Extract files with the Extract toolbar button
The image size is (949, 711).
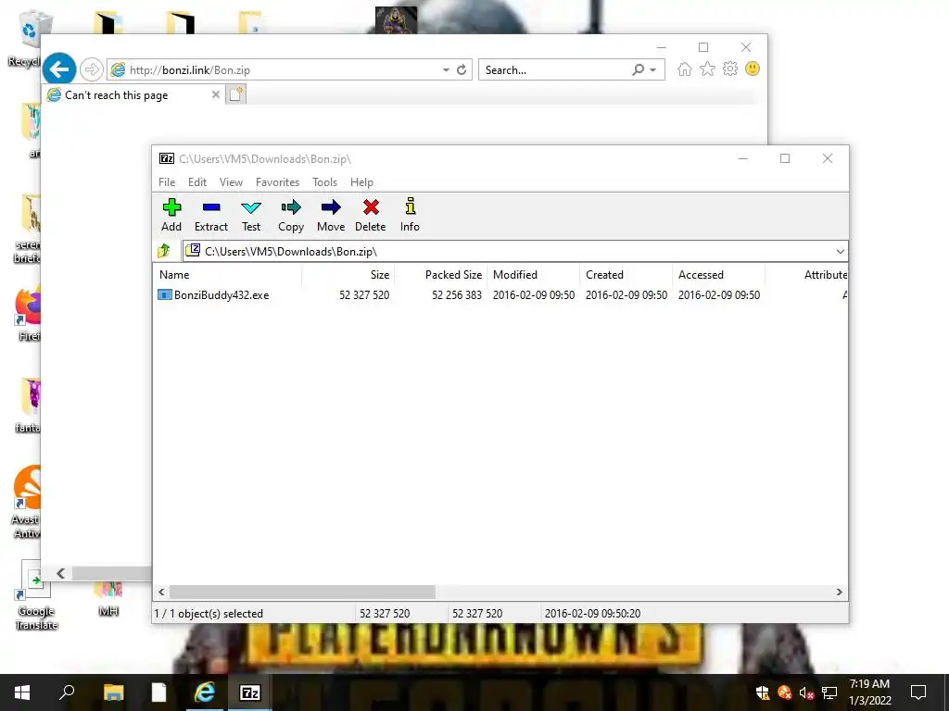coord(211,215)
